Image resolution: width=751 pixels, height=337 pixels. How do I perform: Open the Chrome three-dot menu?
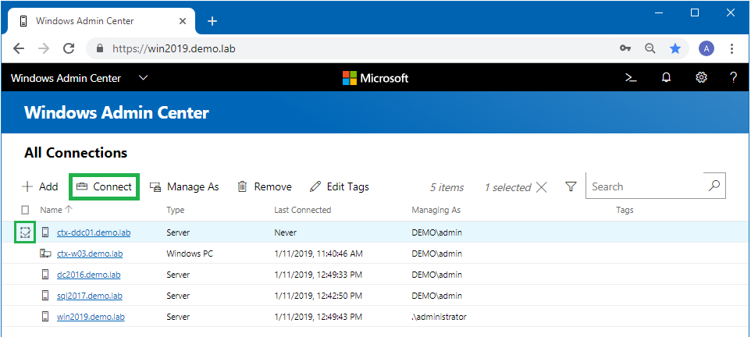pyautogui.click(x=732, y=48)
